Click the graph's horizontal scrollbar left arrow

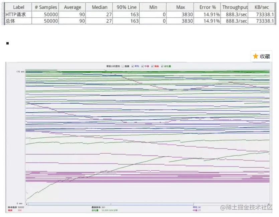click(x=27, y=204)
